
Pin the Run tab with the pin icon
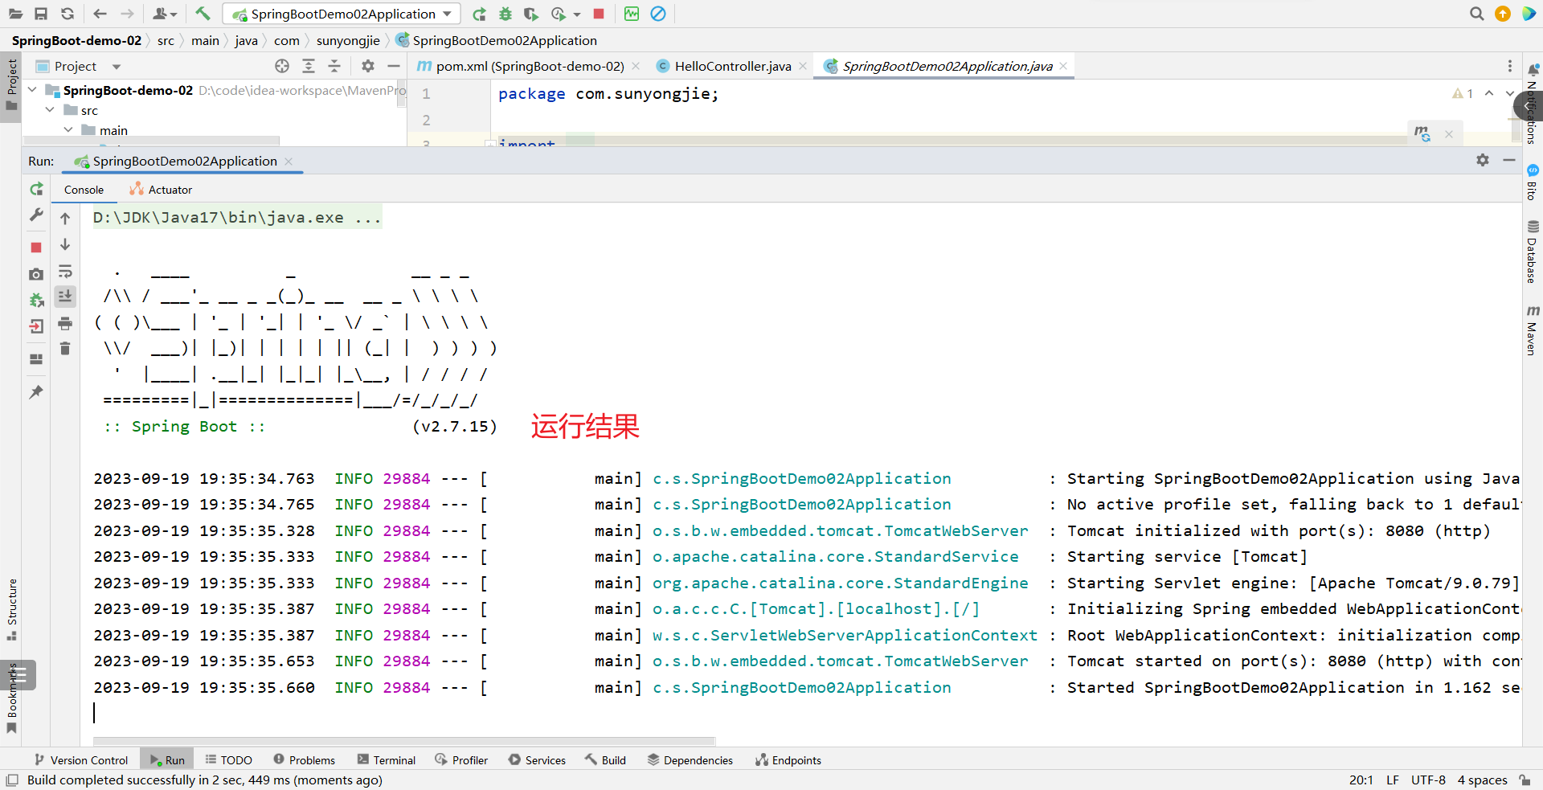tap(36, 392)
